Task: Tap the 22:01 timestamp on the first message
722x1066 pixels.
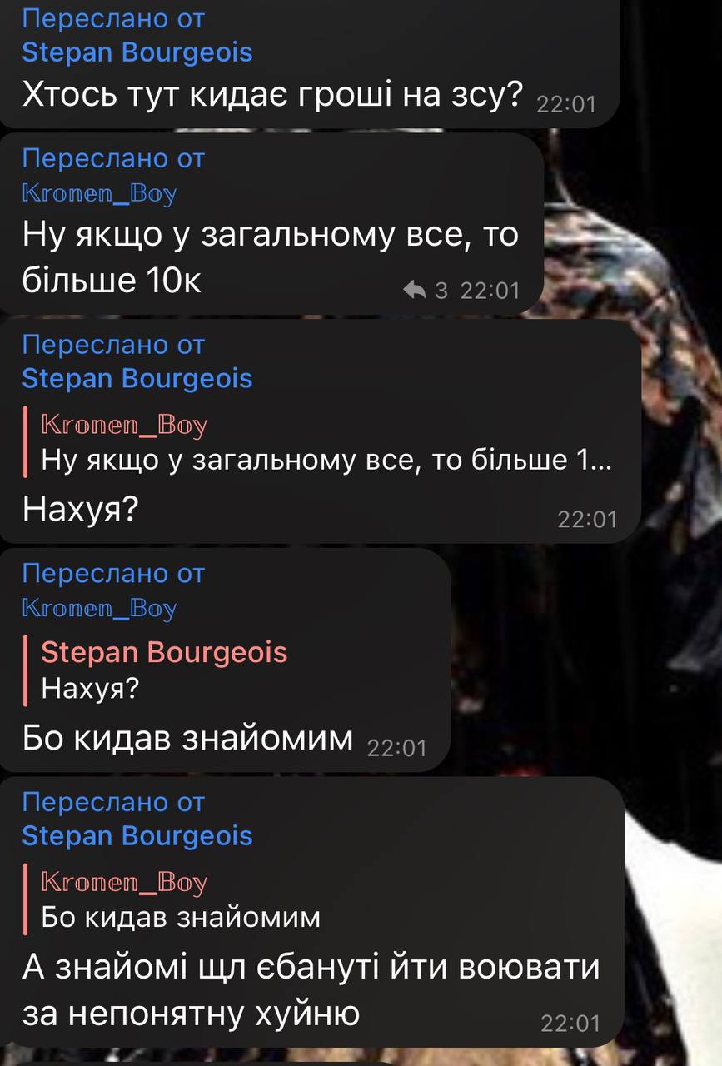Action: (567, 104)
